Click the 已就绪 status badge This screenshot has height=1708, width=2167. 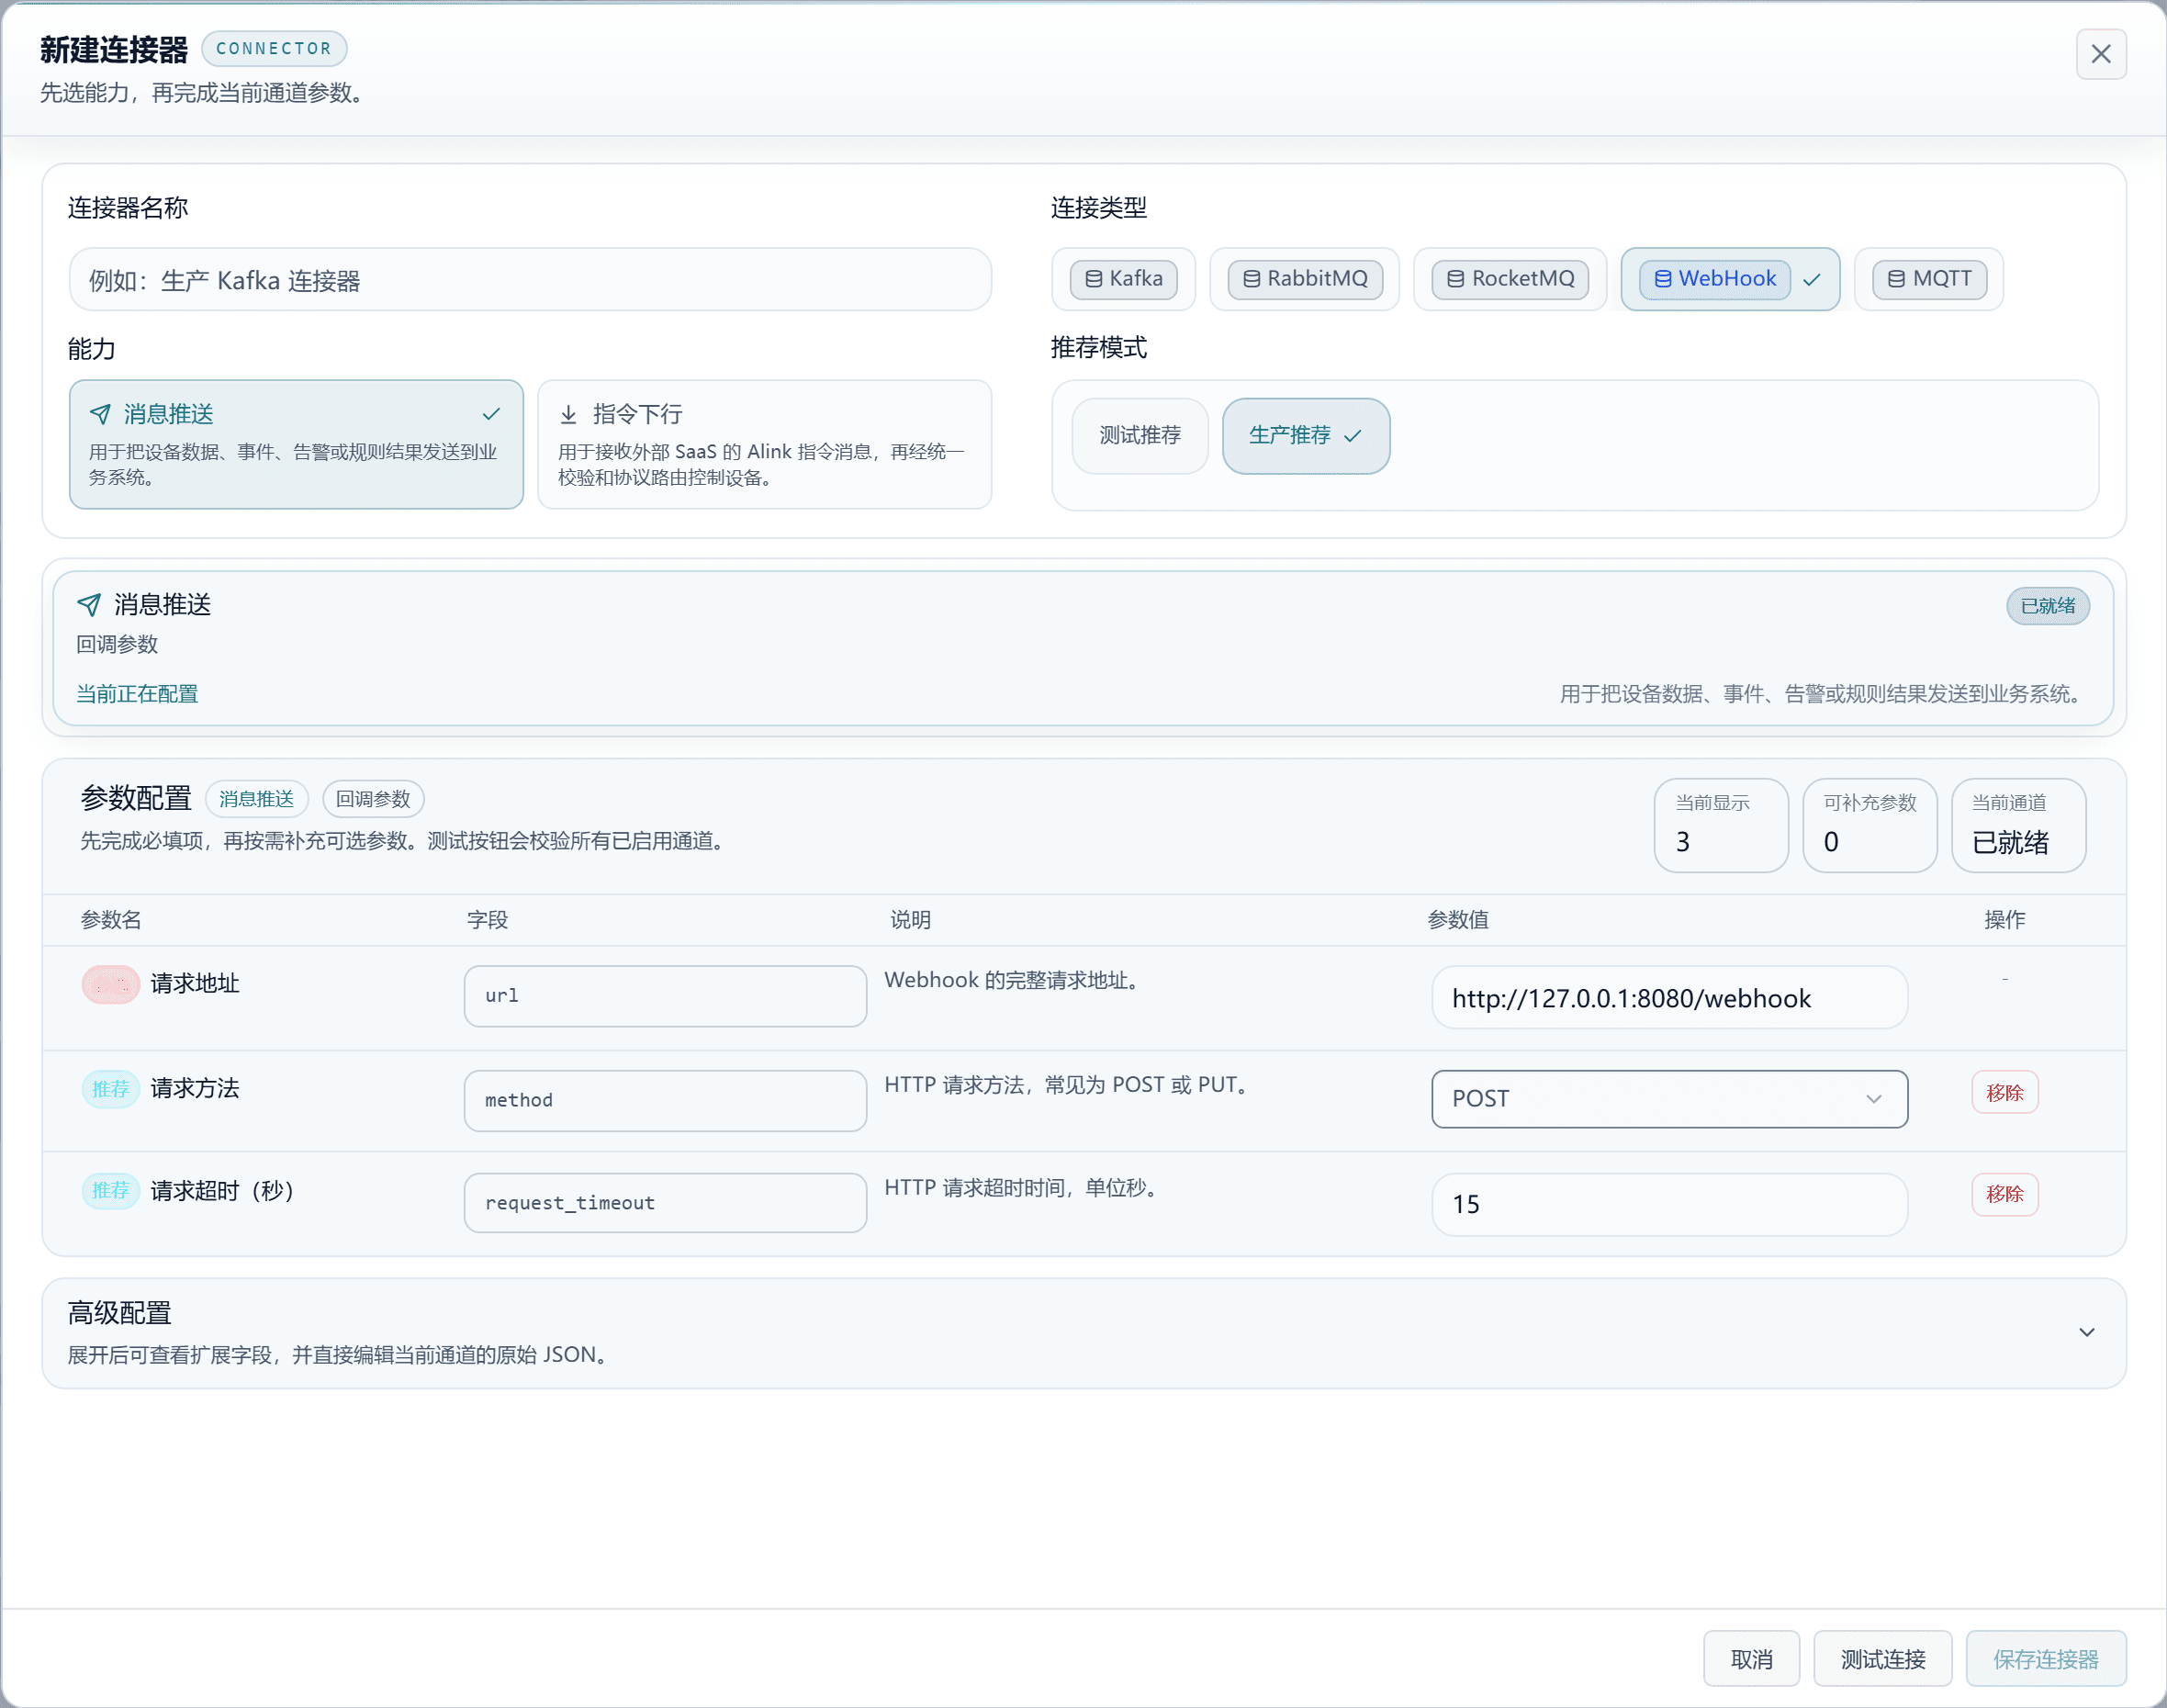pos(2047,606)
